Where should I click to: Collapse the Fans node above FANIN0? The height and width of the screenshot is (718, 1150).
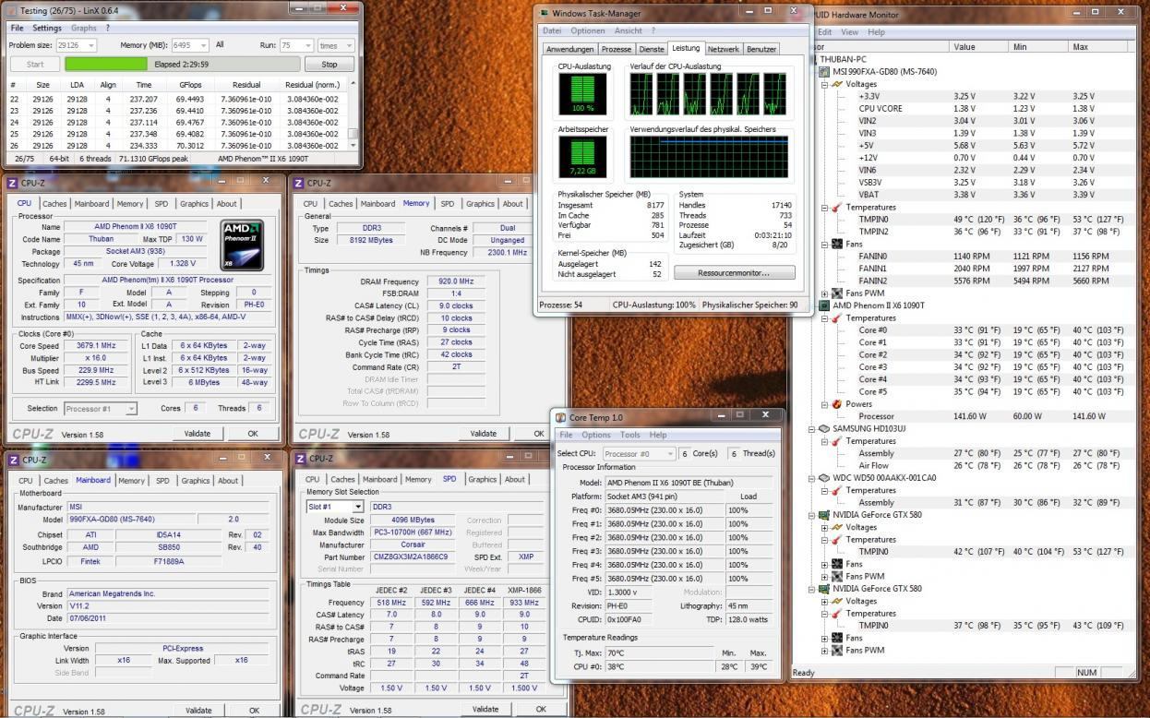pyautogui.click(x=825, y=244)
